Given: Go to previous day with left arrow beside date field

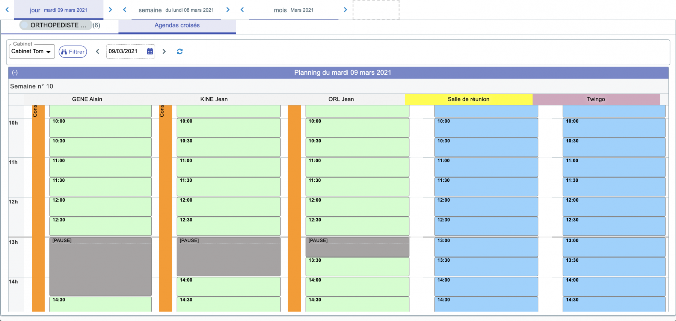Looking at the screenshot, I should 98,51.
